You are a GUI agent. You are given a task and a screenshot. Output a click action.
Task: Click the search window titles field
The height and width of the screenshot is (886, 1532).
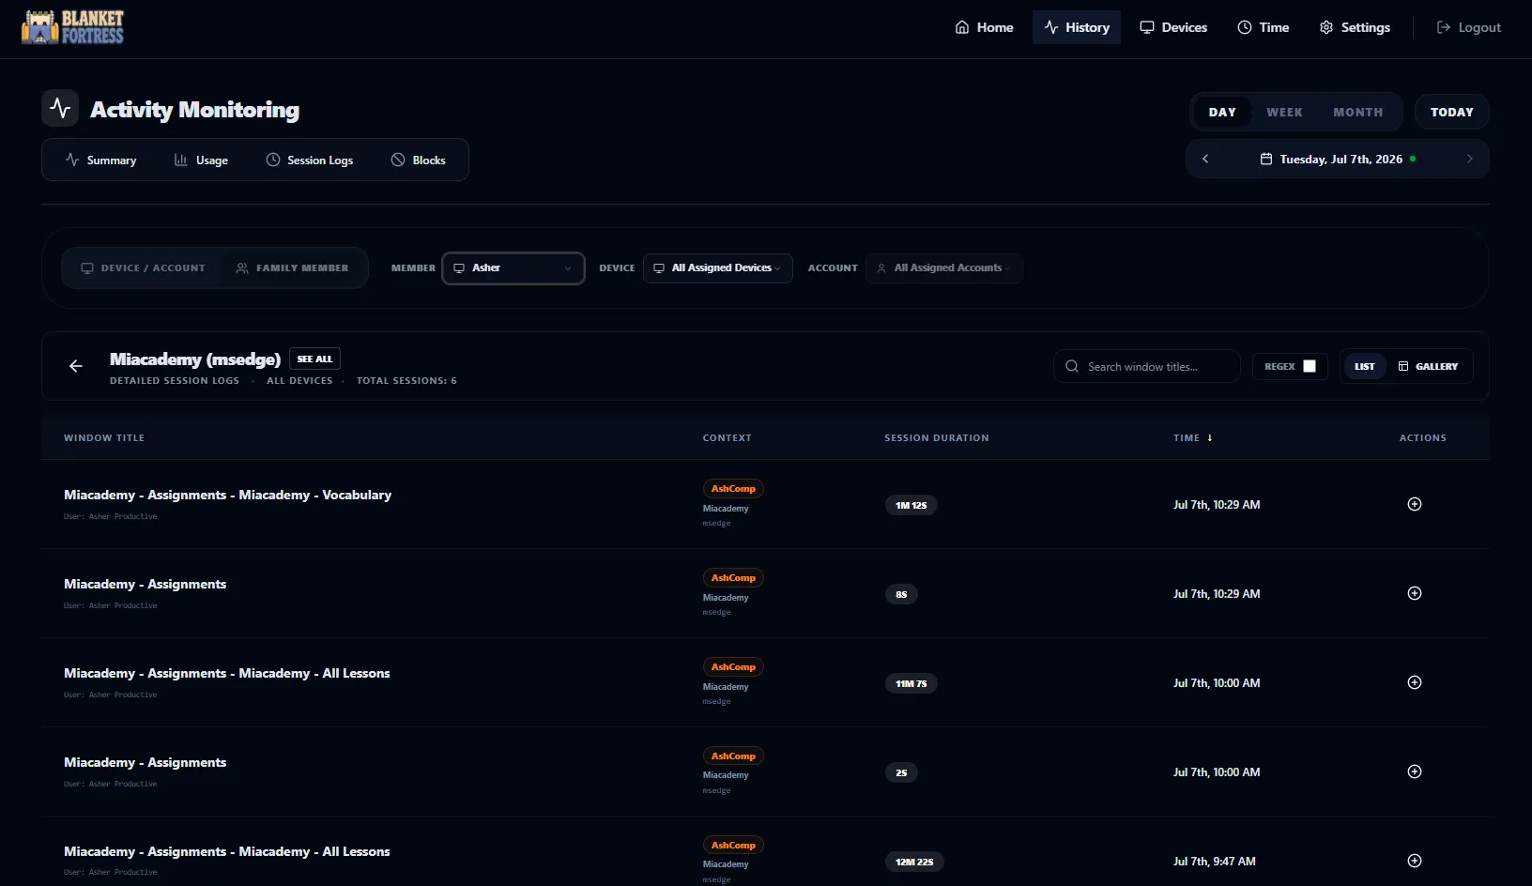tap(1147, 366)
